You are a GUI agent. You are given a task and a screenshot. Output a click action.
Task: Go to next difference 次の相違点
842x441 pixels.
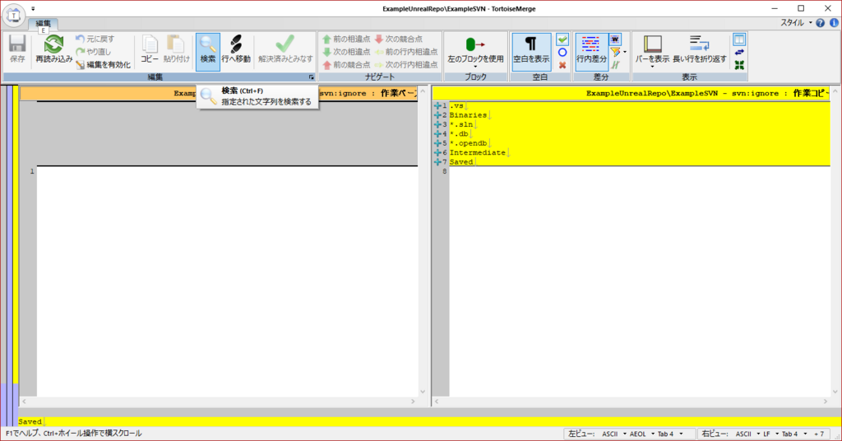click(346, 52)
